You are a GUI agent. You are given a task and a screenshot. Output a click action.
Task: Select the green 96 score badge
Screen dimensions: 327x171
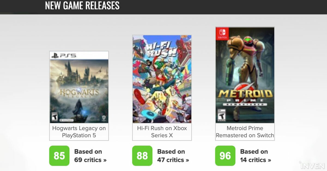[225, 156]
